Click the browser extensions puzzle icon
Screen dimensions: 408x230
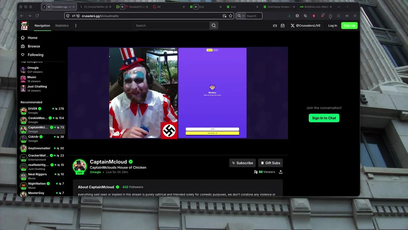(x=330, y=16)
